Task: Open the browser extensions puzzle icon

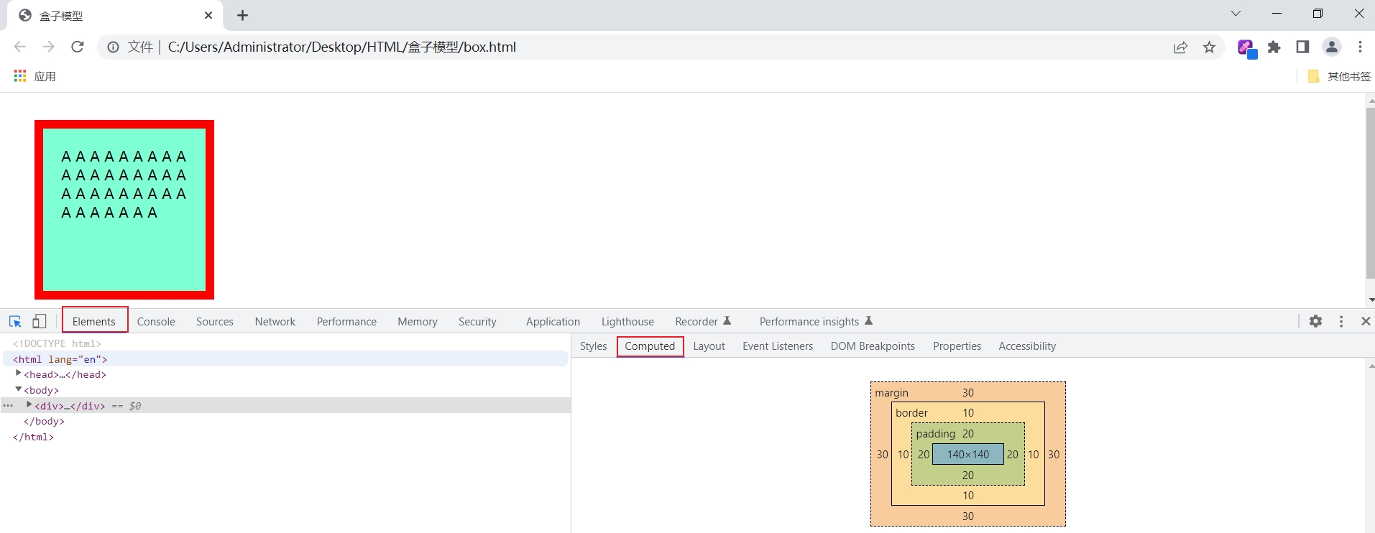Action: [x=1274, y=47]
